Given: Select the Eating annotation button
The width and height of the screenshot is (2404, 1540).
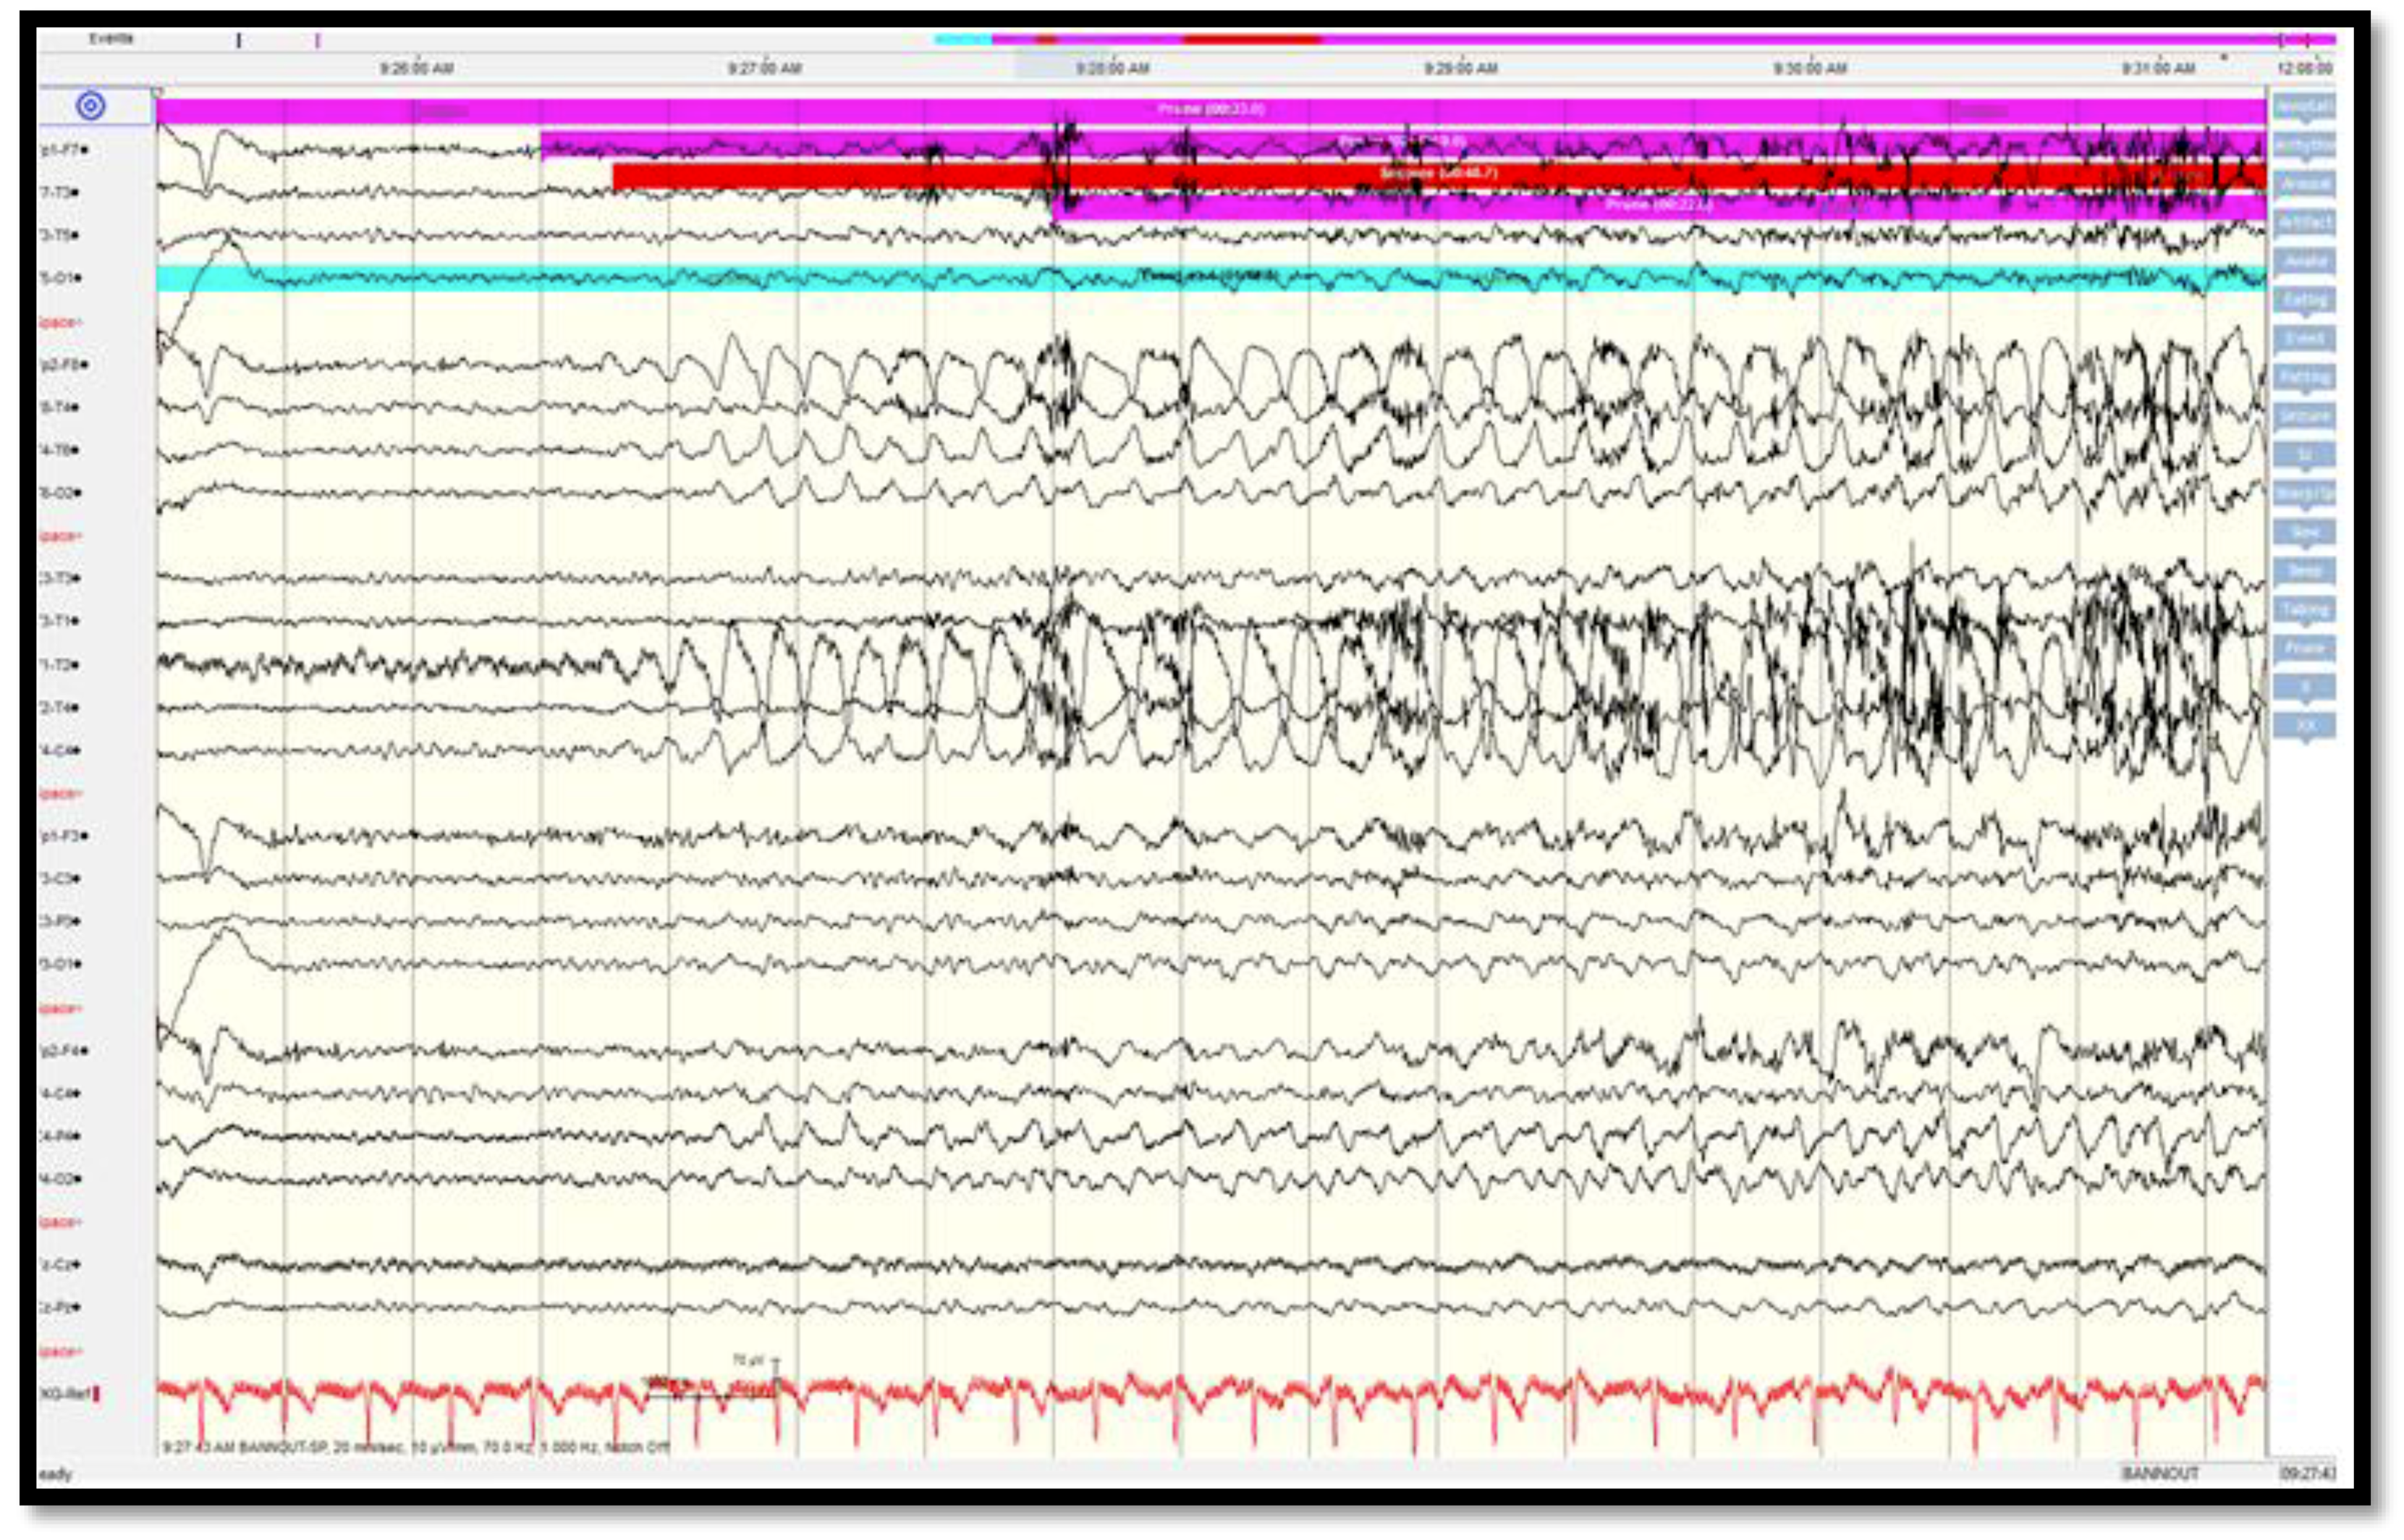Looking at the screenshot, I should (x=2305, y=300).
